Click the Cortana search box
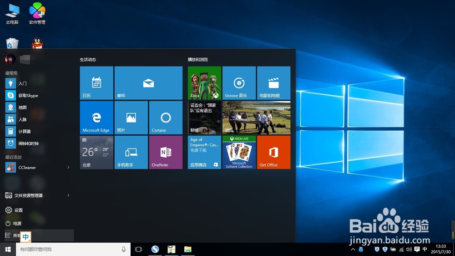This screenshot has height=256, width=455. pyautogui.click(x=73, y=249)
